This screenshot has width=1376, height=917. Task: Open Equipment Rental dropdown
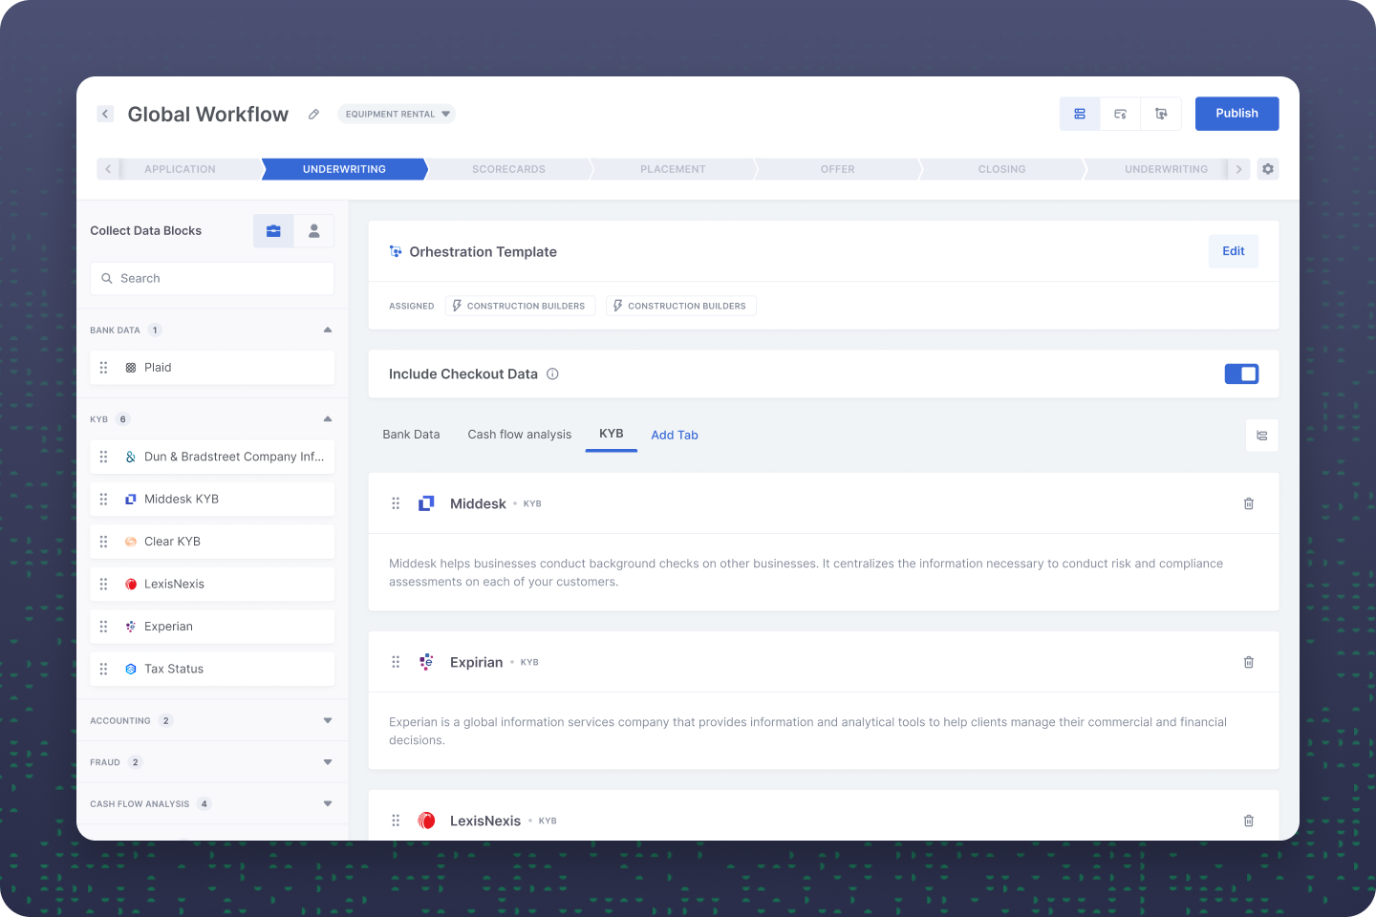(397, 114)
